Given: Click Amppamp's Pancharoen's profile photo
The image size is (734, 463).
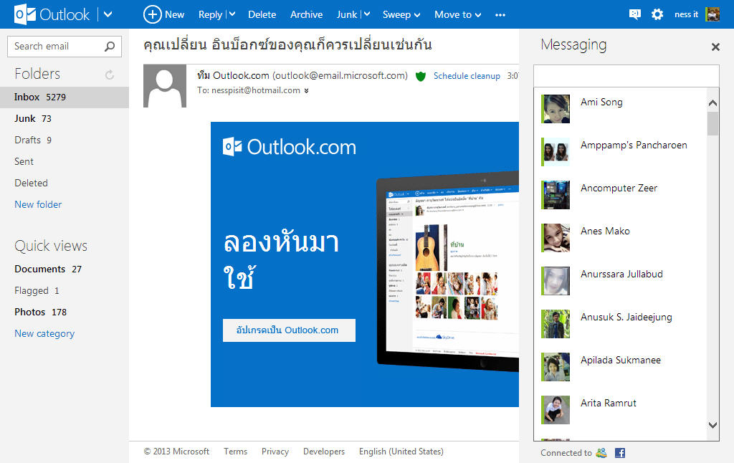Looking at the screenshot, I should pyautogui.click(x=556, y=152).
